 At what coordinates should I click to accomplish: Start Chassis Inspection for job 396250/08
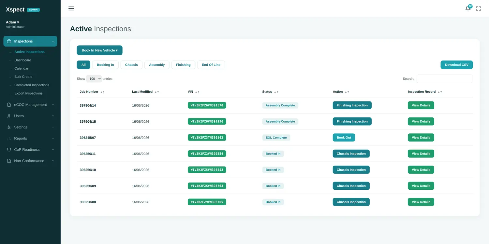coord(351,202)
